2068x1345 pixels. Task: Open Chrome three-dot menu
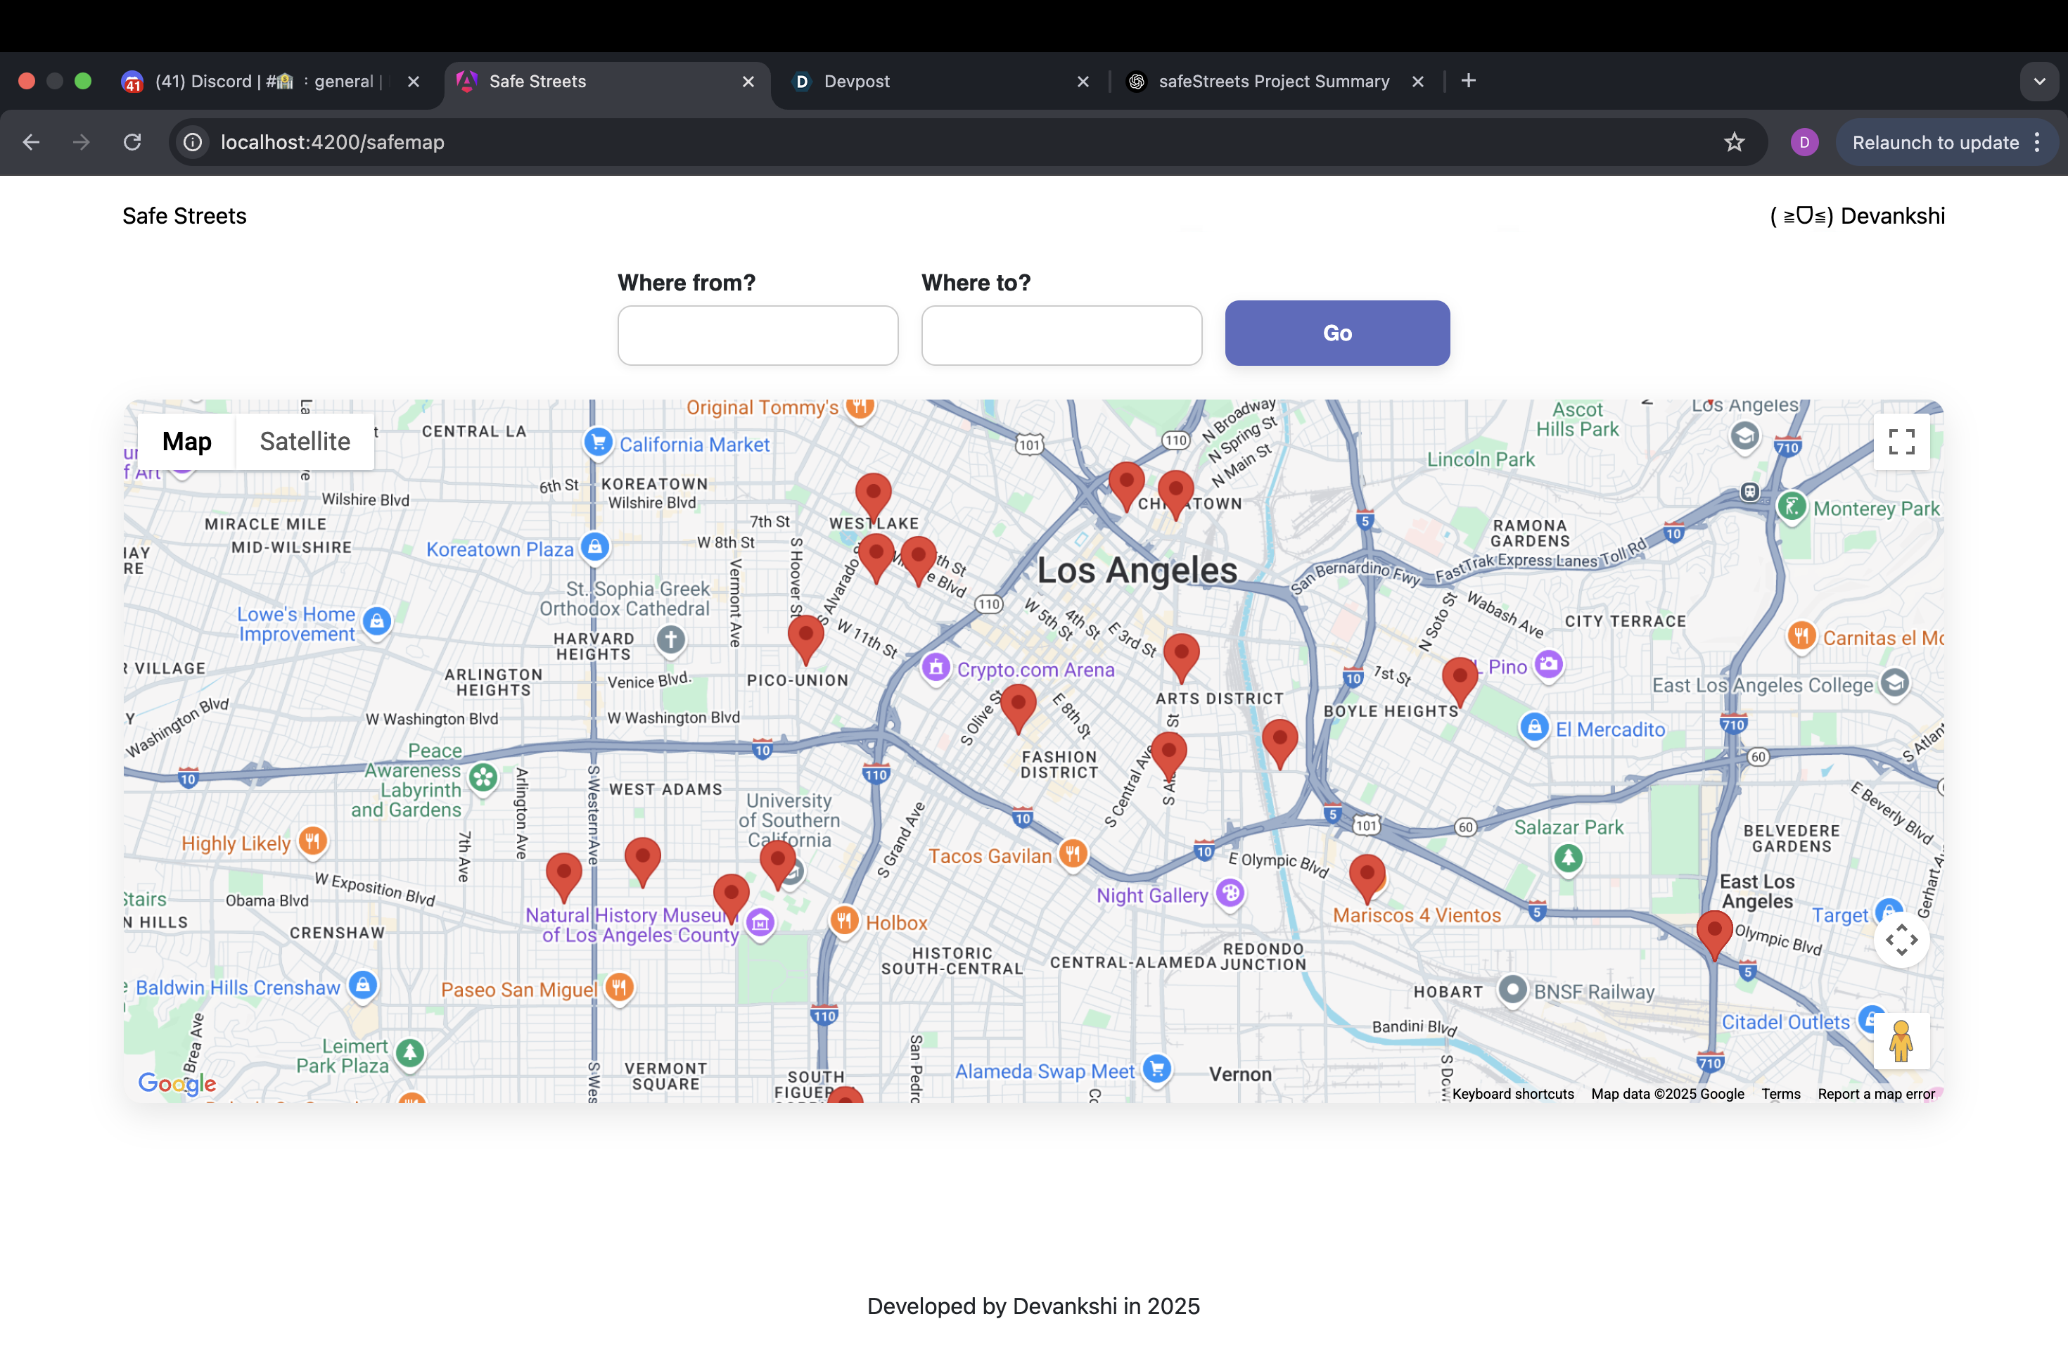click(x=2038, y=143)
